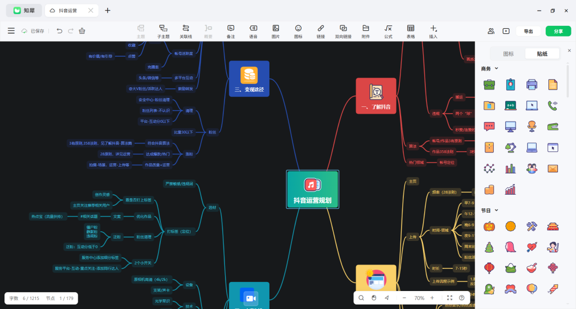Screen dimensions: 576x309
Task: Switch to the 贴纸 stickers tab
Action: [x=542, y=53]
